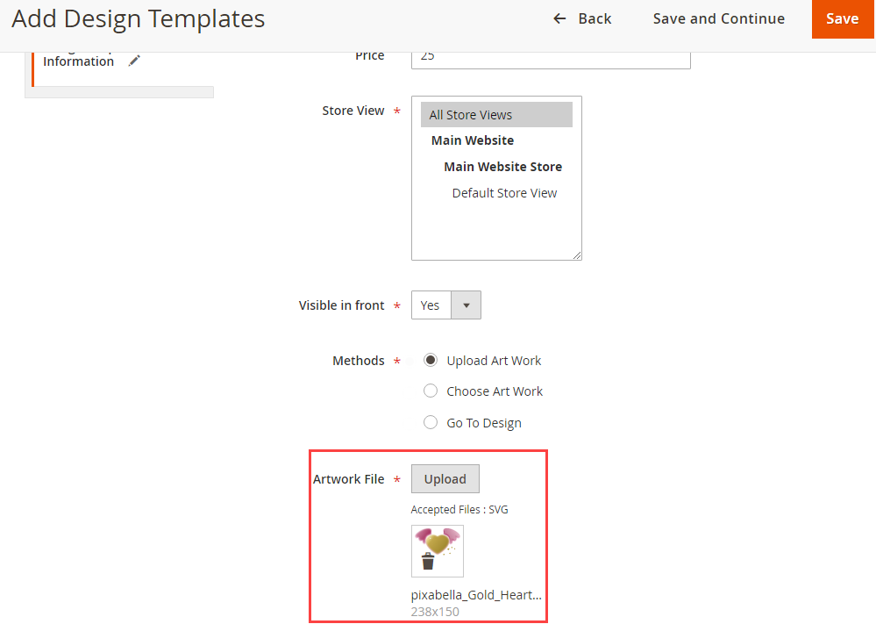Choose the Go To Design radio option
The height and width of the screenshot is (624, 876).
pyautogui.click(x=431, y=423)
